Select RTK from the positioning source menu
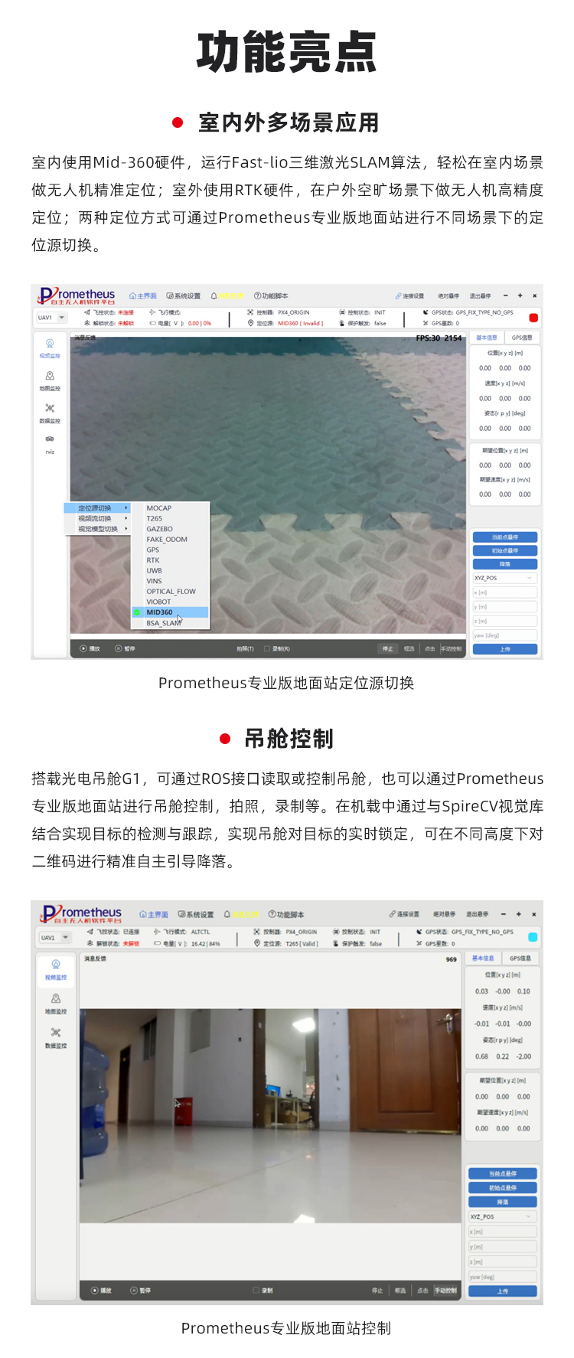Image resolution: width=574 pixels, height=1358 pixels. coord(170,560)
